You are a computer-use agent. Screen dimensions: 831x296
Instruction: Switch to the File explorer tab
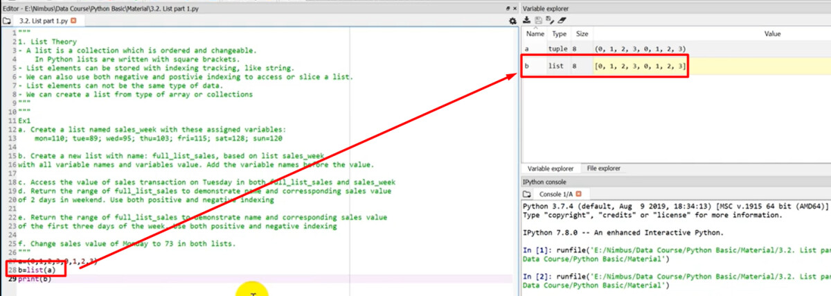[604, 168]
